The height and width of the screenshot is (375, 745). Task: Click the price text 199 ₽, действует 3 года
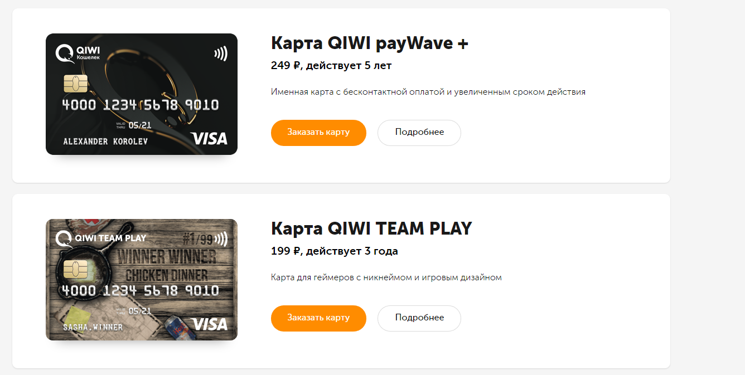[x=335, y=251]
